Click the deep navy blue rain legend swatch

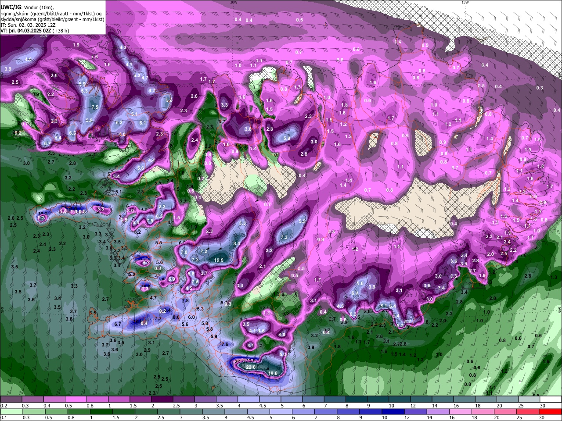[x=393, y=411]
